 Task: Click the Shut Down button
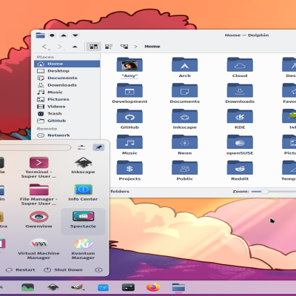[x=63, y=270]
